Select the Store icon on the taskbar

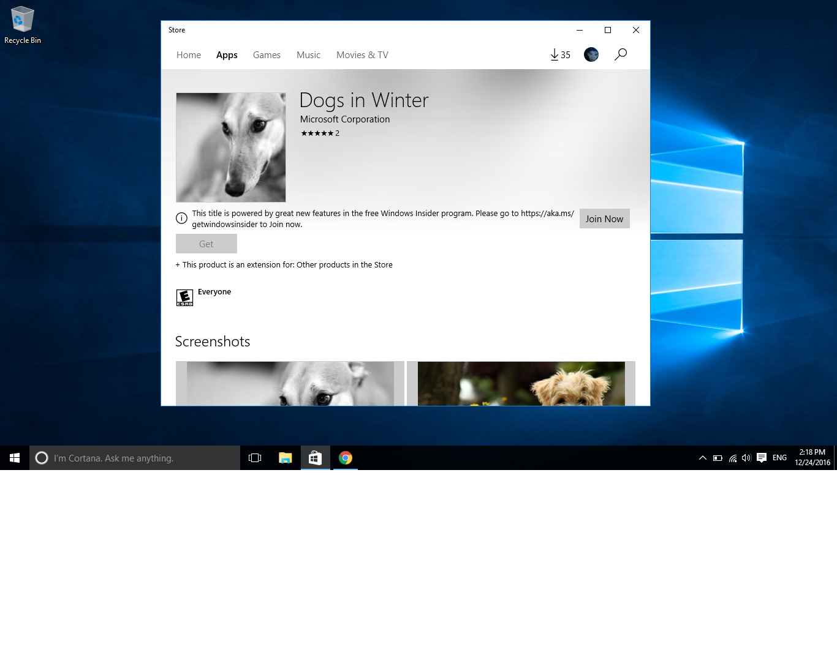click(x=316, y=458)
